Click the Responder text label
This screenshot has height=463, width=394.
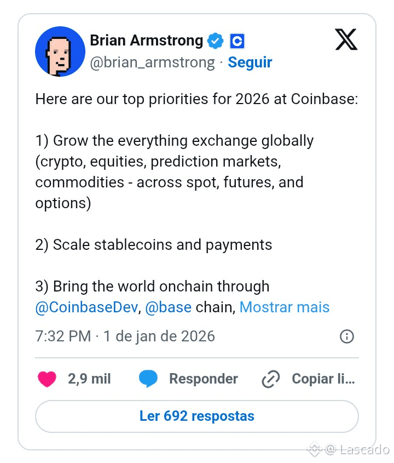(204, 379)
